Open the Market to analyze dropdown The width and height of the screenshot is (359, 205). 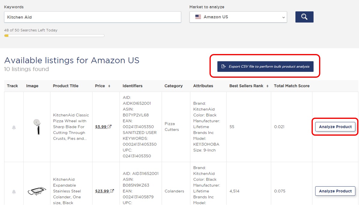238,17
